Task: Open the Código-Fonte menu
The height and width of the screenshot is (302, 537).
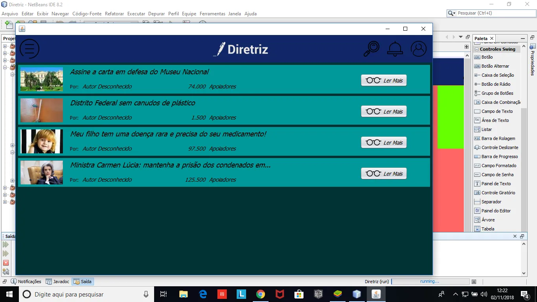Action: 87,14
